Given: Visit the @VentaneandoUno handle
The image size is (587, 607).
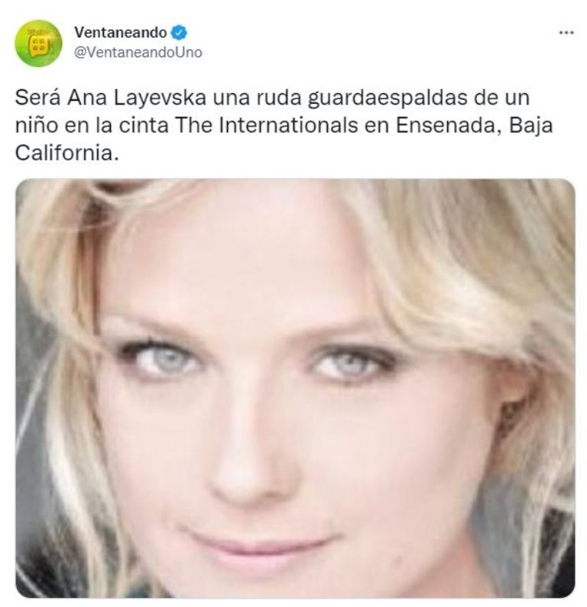Looking at the screenshot, I should point(138,53).
